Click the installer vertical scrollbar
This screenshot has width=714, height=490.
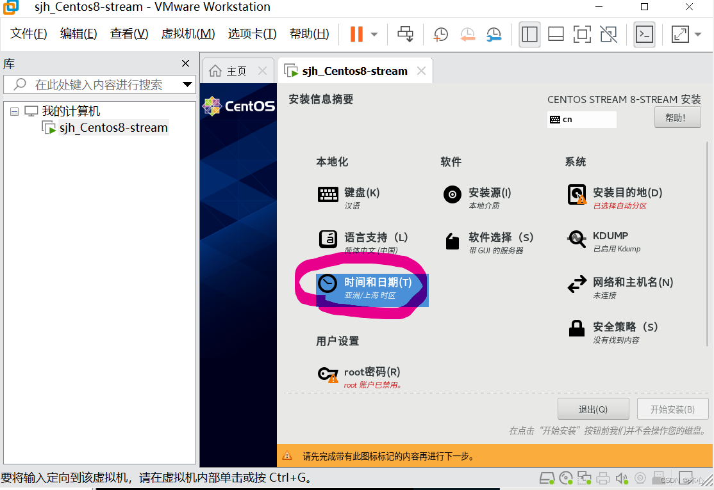point(707,244)
